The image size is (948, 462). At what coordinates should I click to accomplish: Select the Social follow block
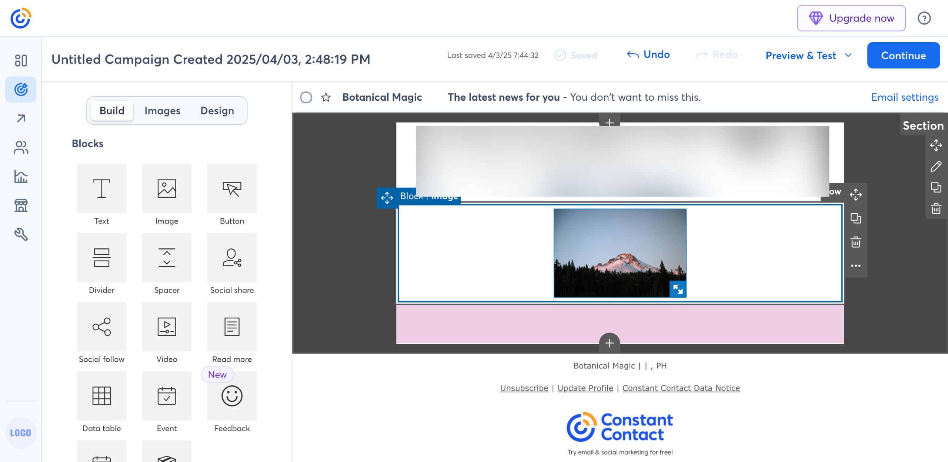coord(101,333)
